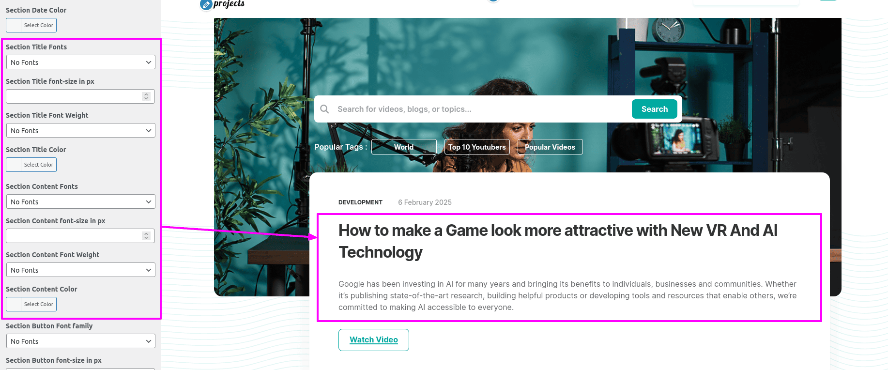Screen dimensions: 888x370
Task: Click the magnifier icon in search bar
Action: click(x=324, y=109)
